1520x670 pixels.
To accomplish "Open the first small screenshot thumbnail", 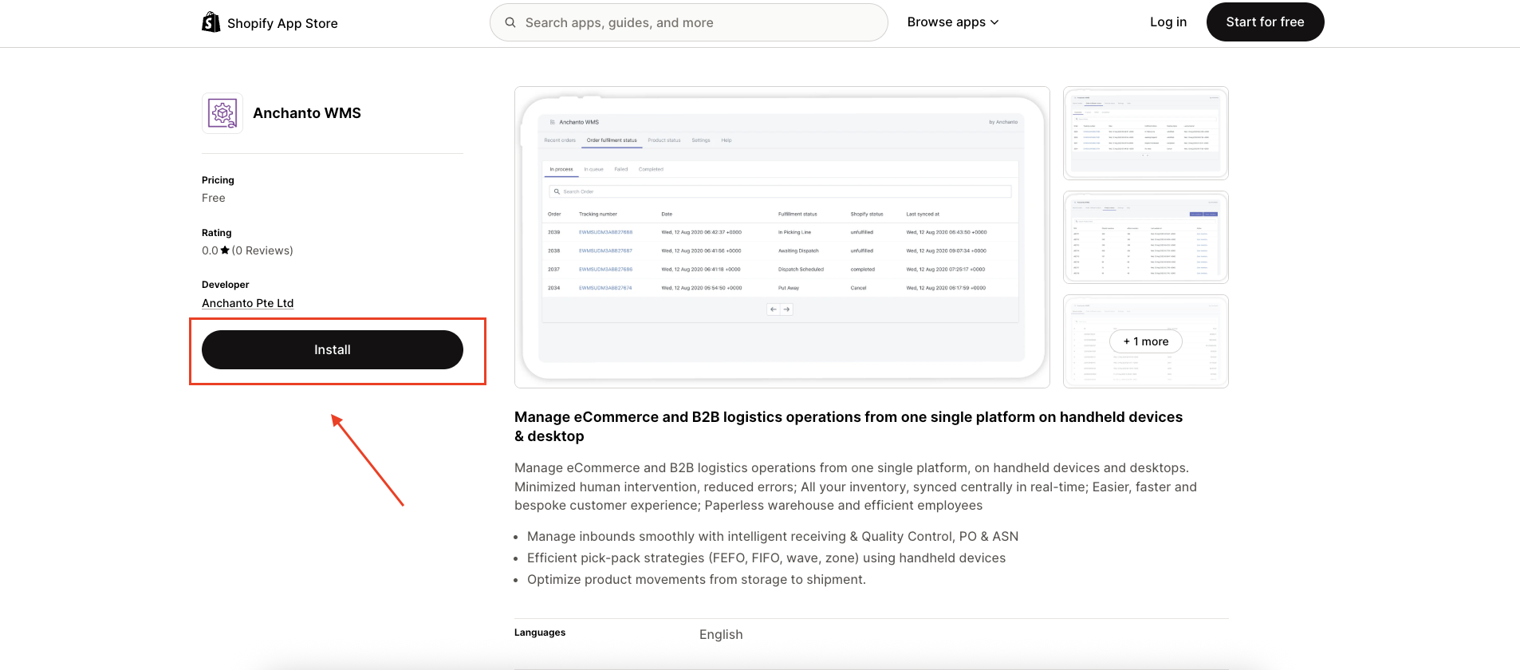I will coord(1146,133).
